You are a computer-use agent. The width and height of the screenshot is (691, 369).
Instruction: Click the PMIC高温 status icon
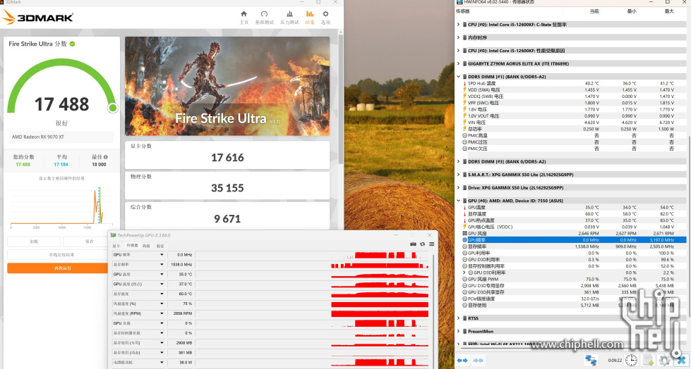pos(464,135)
